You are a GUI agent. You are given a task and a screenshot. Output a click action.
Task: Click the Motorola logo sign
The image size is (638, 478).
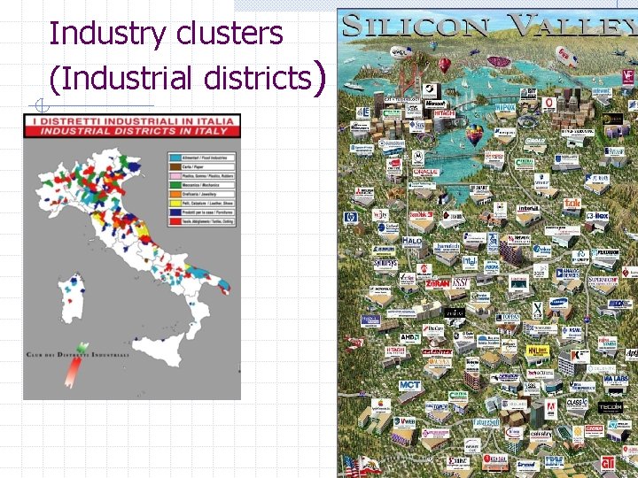[x=417, y=157]
